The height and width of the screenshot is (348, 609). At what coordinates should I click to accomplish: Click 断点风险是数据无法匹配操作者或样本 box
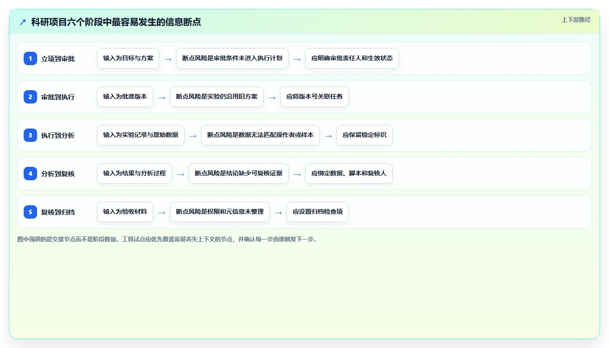[x=260, y=135]
